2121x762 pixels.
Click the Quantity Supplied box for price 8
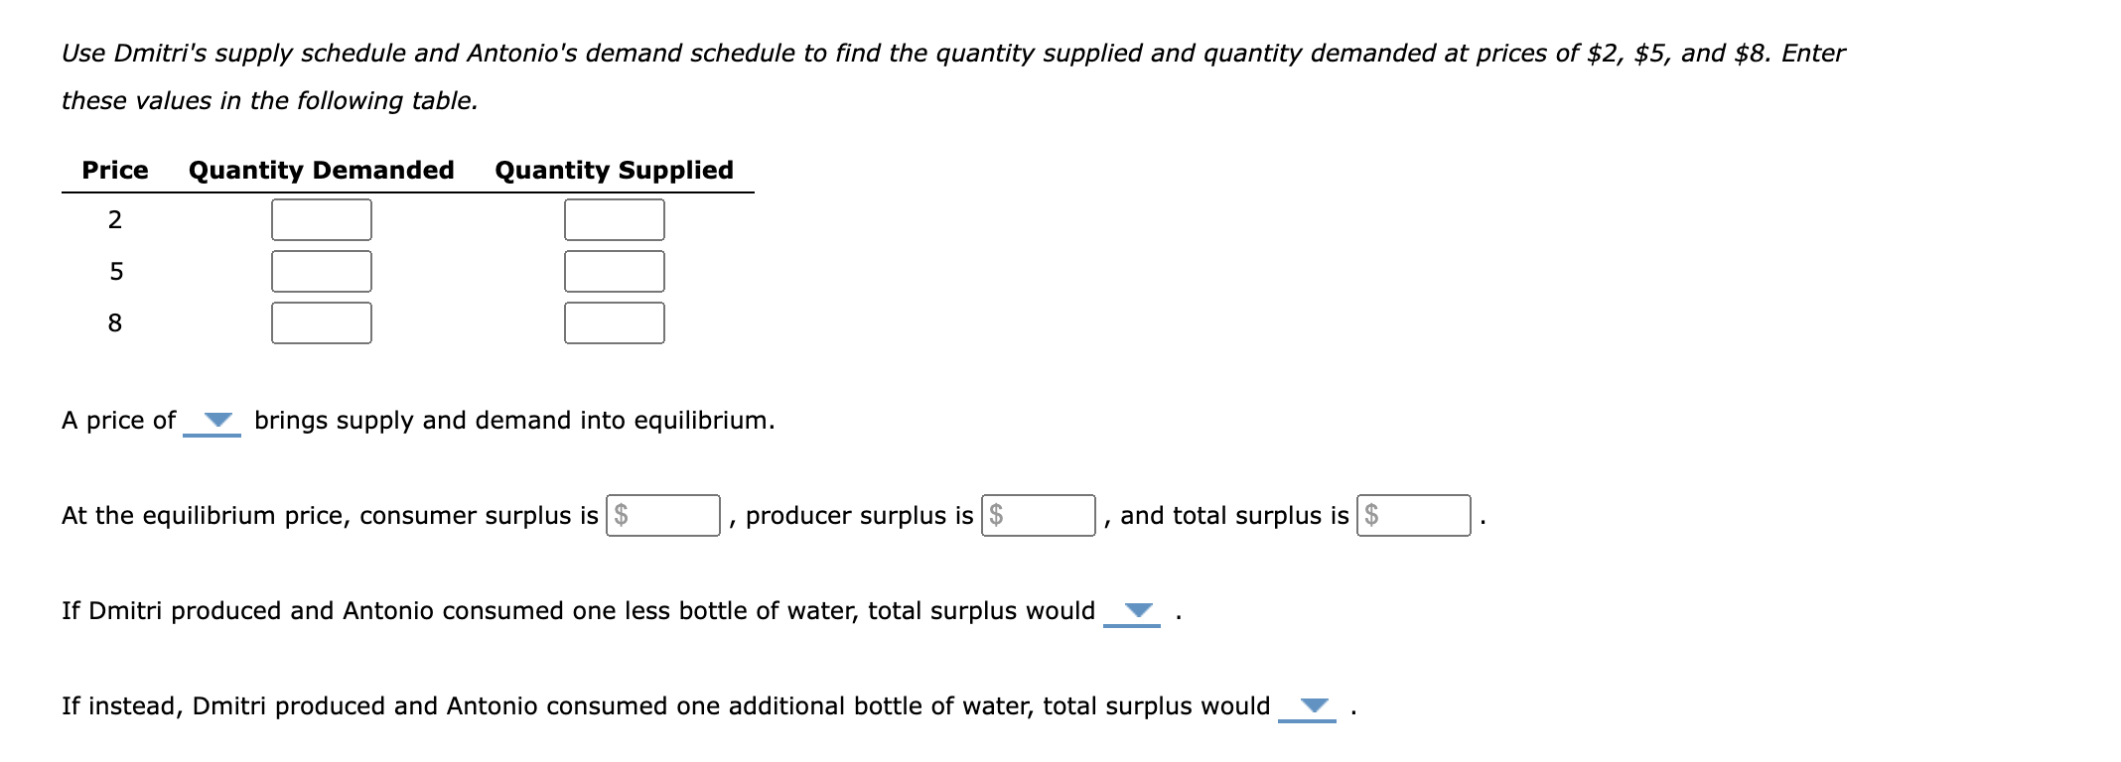(x=614, y=322)
